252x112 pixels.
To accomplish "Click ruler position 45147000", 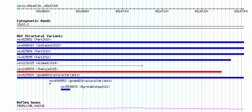I will pos(122,11).
